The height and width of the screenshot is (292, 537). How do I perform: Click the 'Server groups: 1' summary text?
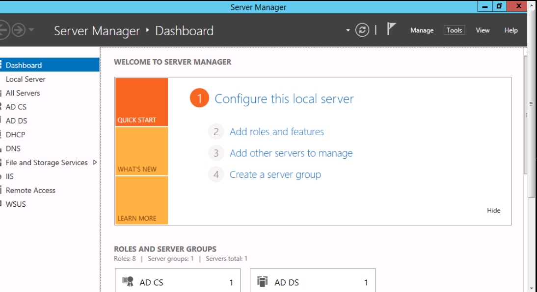point(170,259)
